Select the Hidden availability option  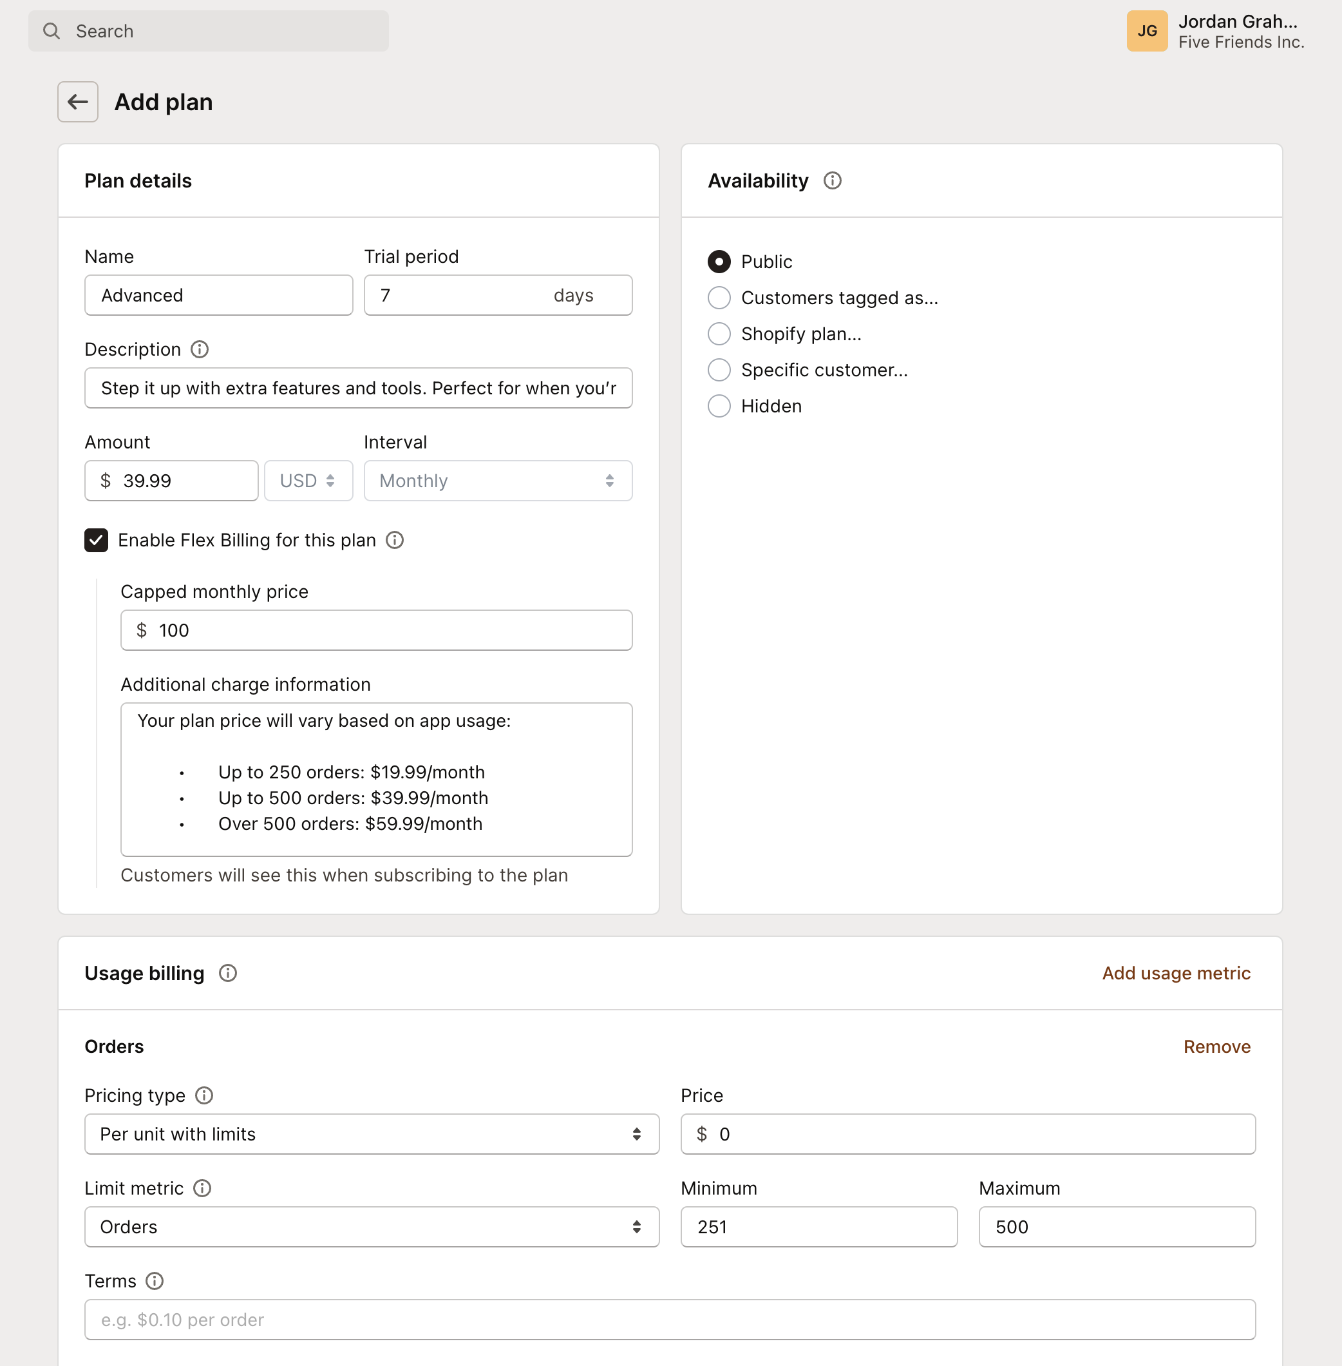(719, 405)
